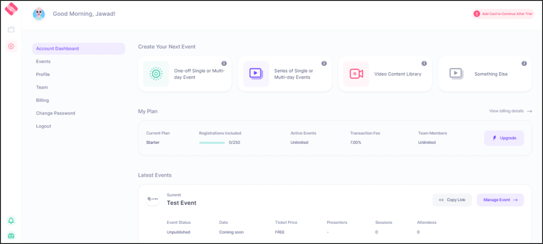Open Team in side menu
The image size is (543, 244).
click(42, 88)
